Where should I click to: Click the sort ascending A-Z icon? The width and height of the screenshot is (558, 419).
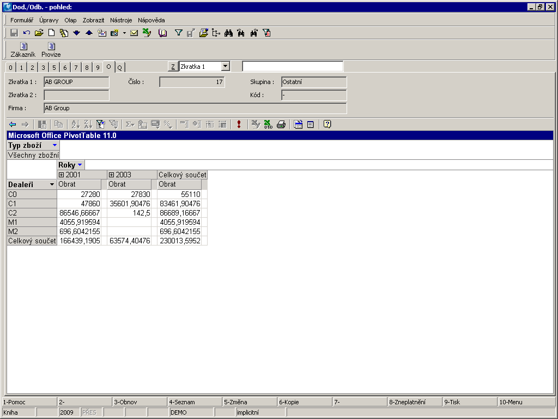coord(76,124)
